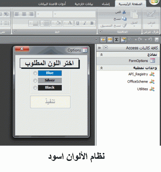Click the اختر اللون المطلوب heading label
Viewport: 161px width, 172px height.
point(49,63)
